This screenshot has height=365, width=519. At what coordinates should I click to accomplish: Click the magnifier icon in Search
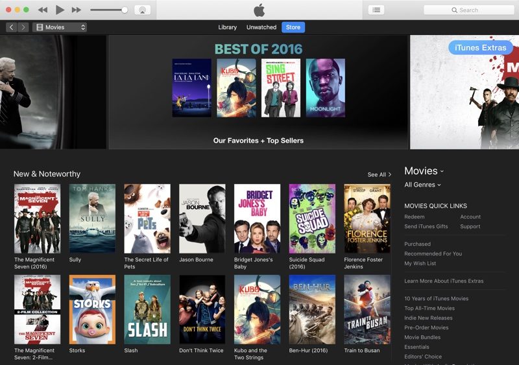pyautogui.click(x=455, y=10)
